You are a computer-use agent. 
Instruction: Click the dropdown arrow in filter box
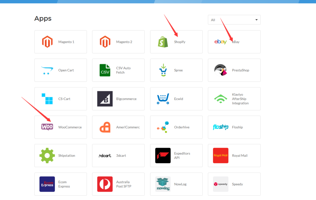256,20
